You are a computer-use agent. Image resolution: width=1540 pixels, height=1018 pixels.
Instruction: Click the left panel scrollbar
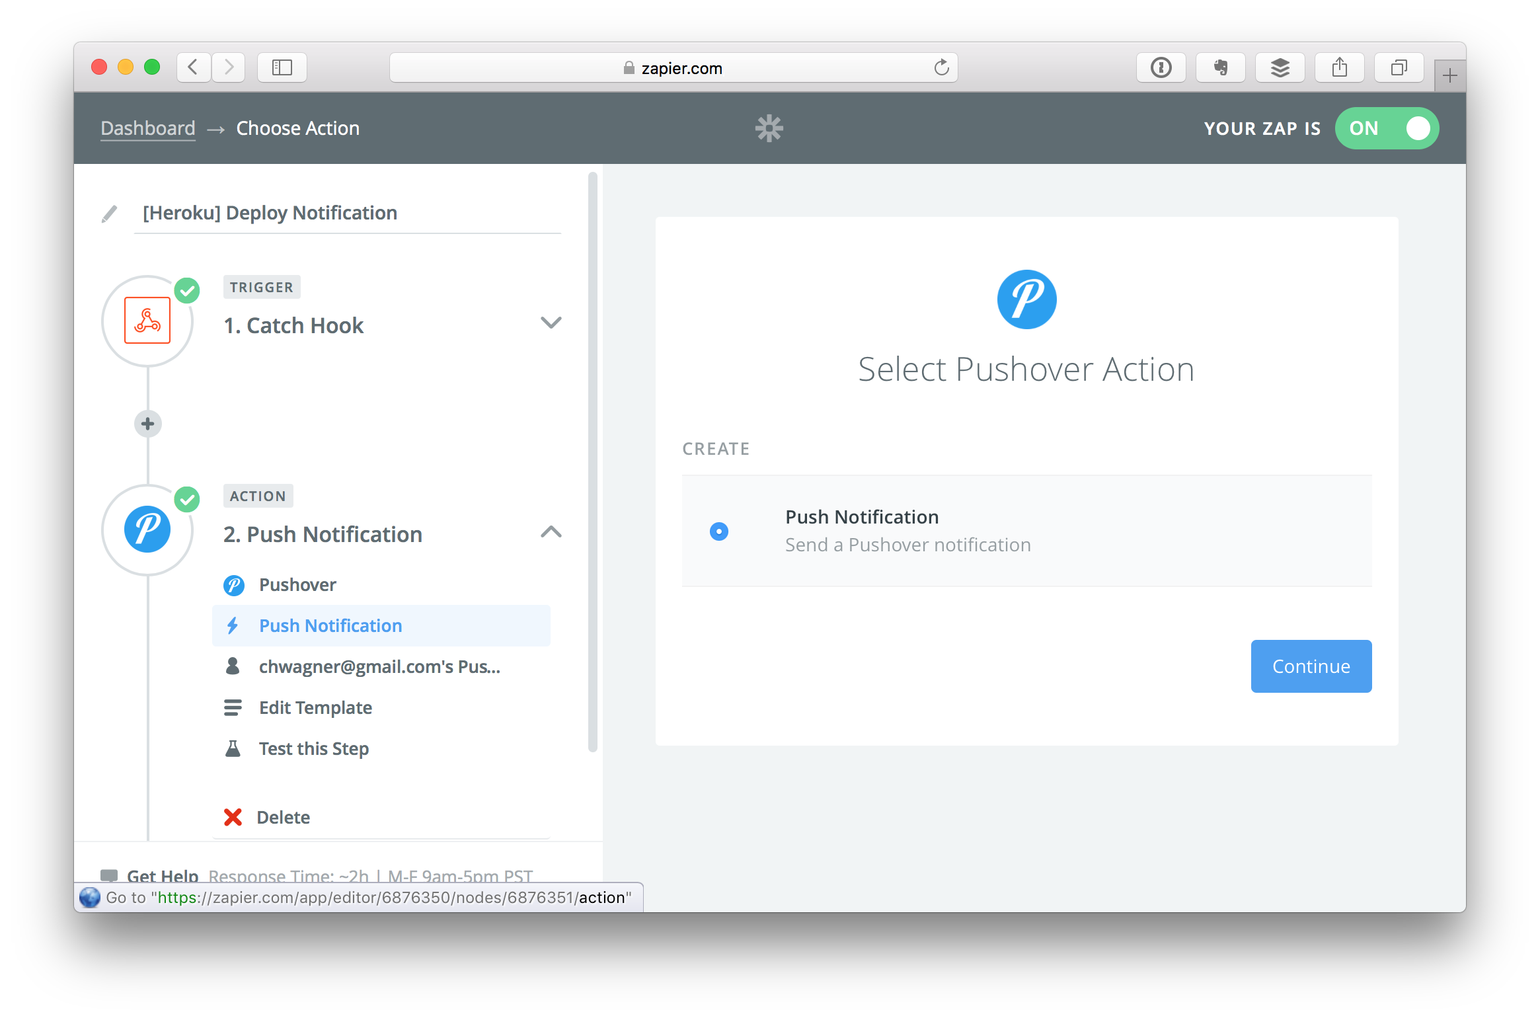pos(593,463)
